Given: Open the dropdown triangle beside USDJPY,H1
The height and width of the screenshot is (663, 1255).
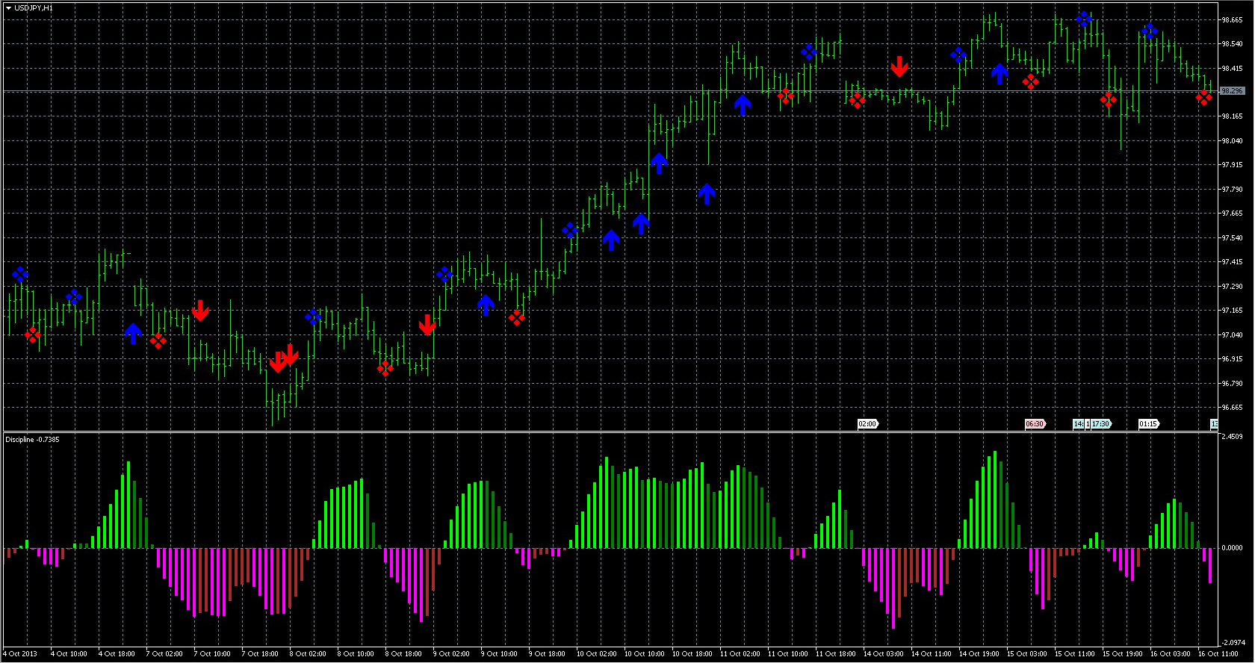Looking at the screenshot, I should pos(8,7).
